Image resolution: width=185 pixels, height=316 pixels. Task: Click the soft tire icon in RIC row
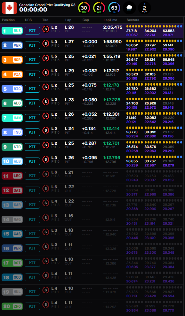coord(46,87)
